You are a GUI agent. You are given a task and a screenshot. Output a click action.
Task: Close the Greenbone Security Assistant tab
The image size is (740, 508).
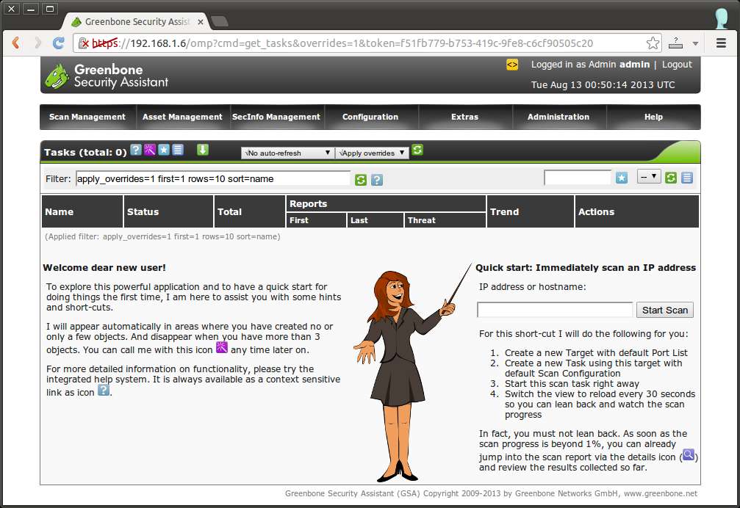[201, 22]
